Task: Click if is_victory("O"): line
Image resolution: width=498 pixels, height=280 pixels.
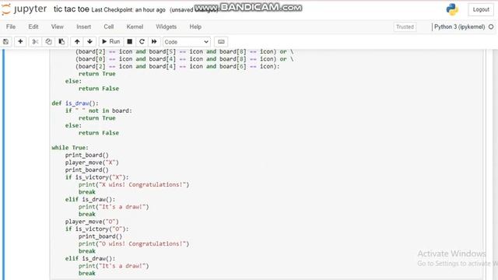Action: [x=96, y=229]
